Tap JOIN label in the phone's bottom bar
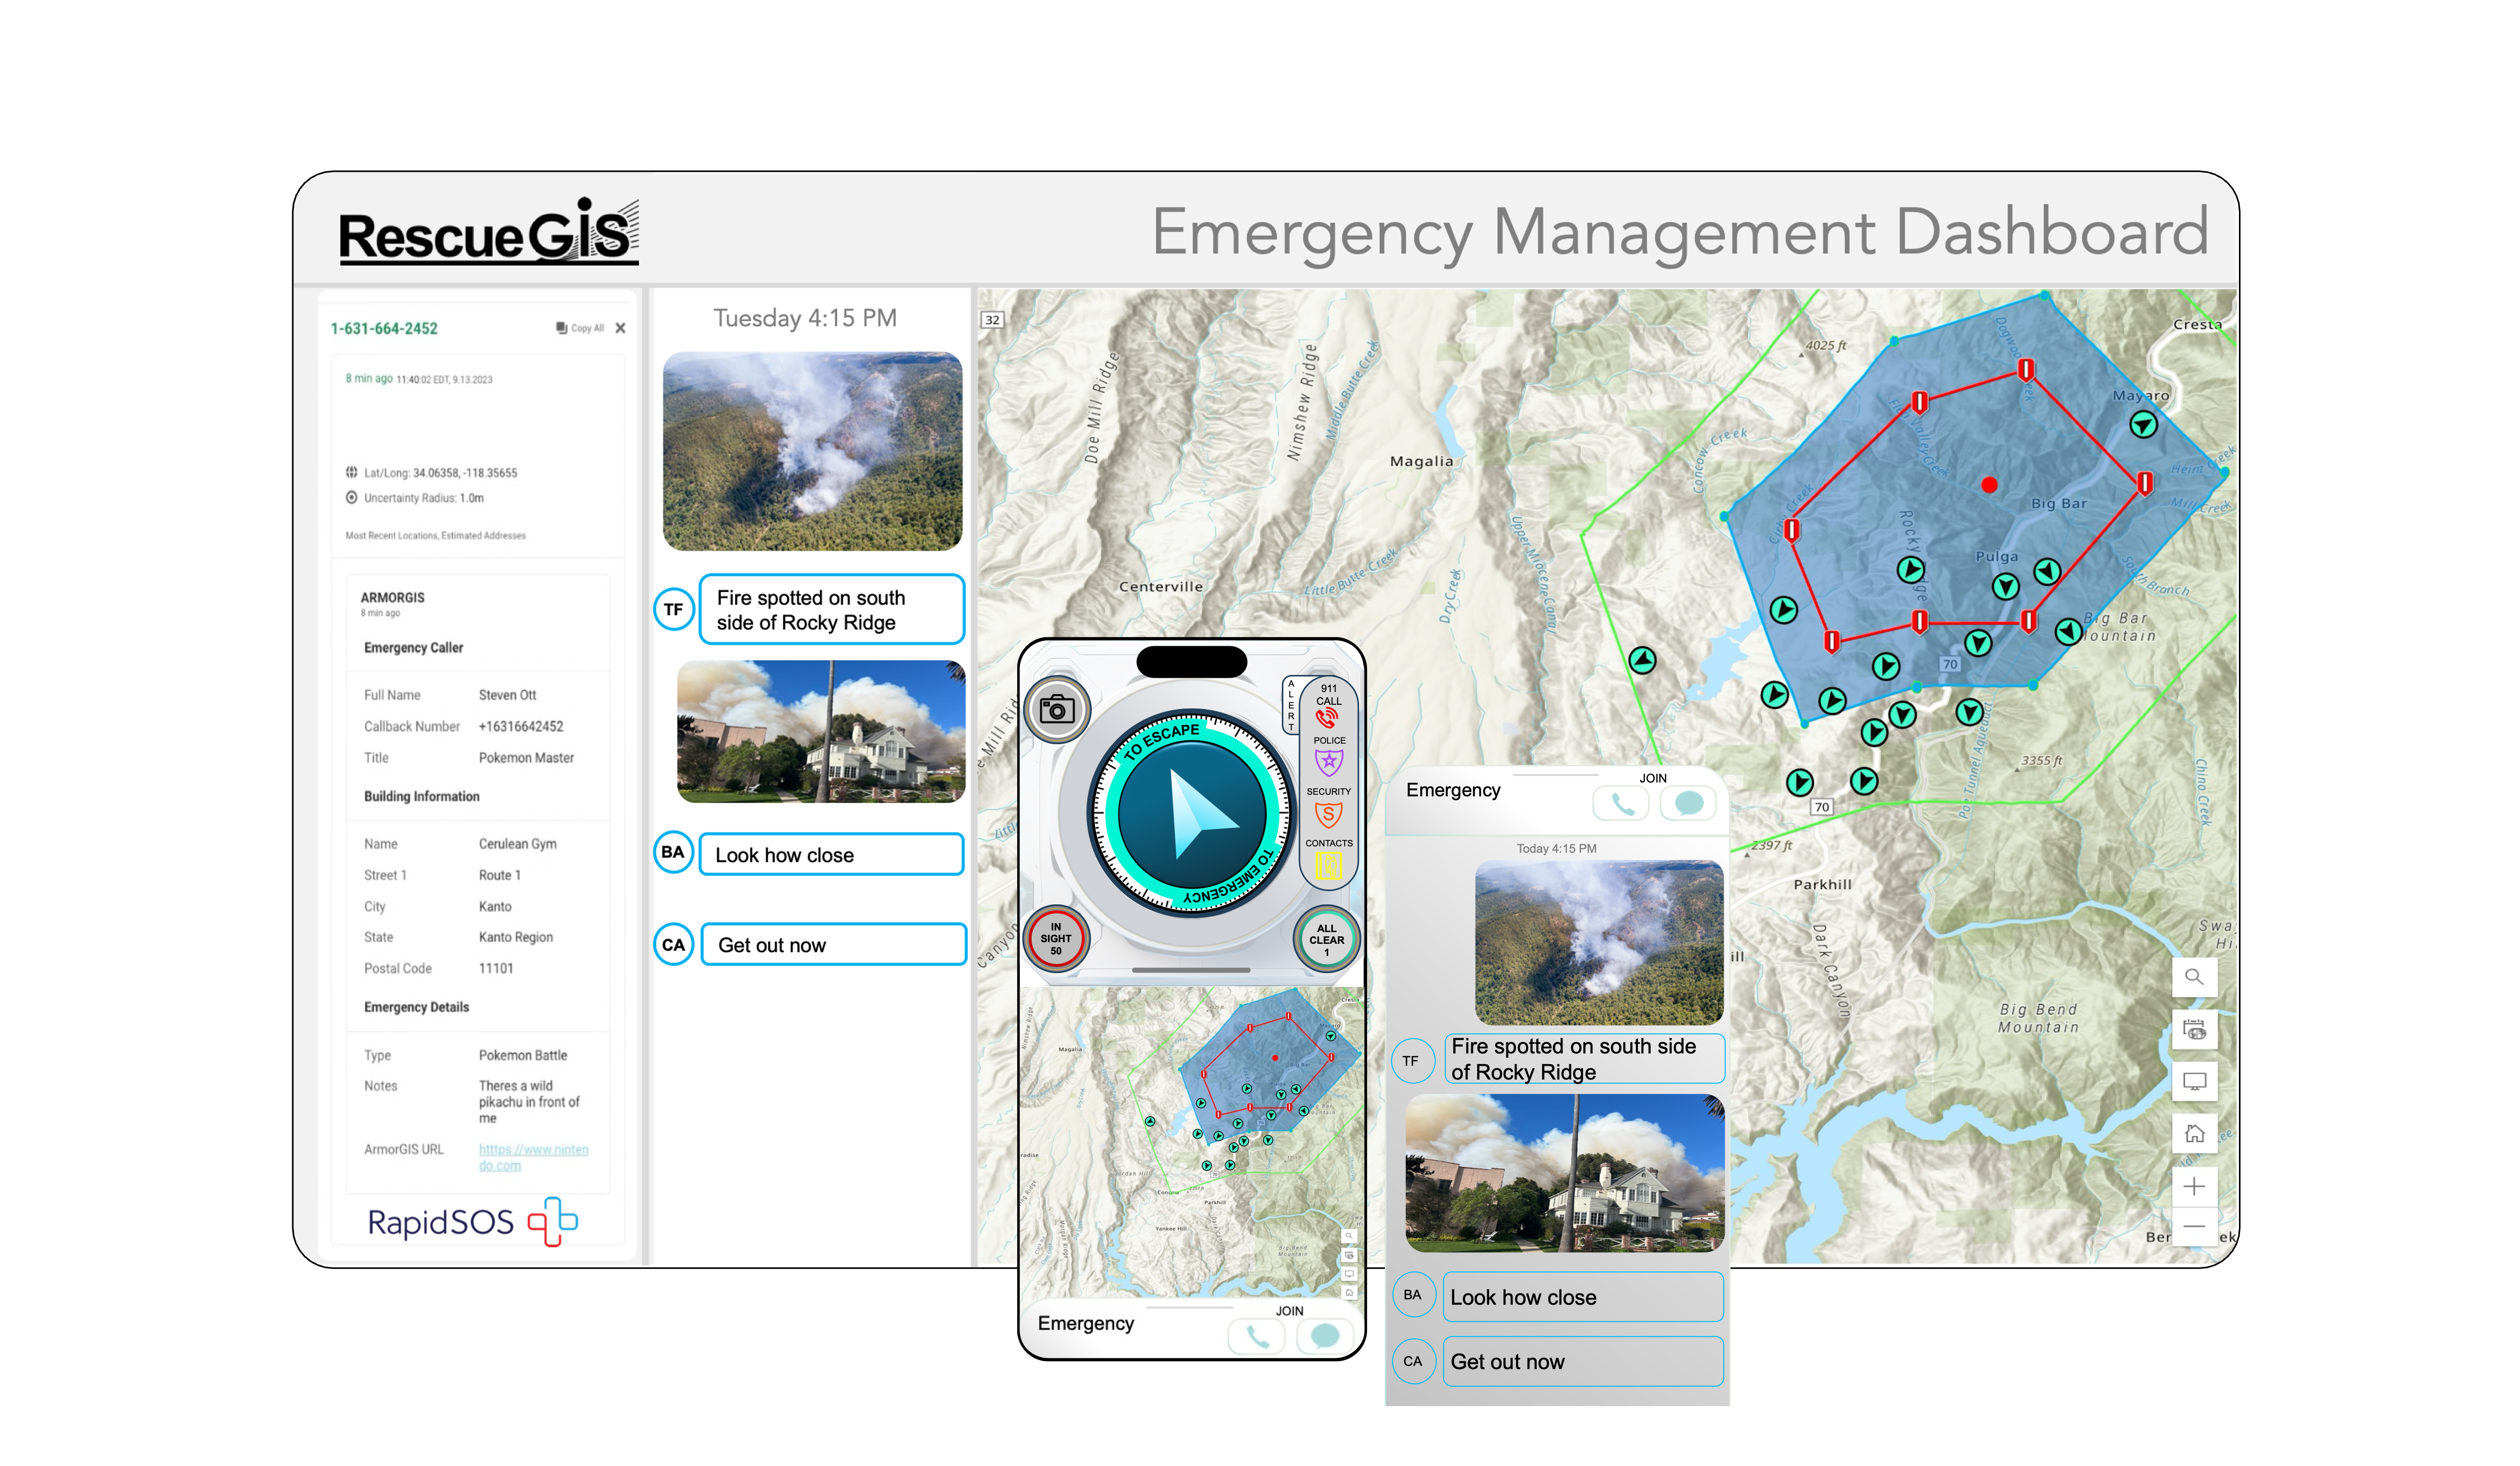 coord(1289,1311)
